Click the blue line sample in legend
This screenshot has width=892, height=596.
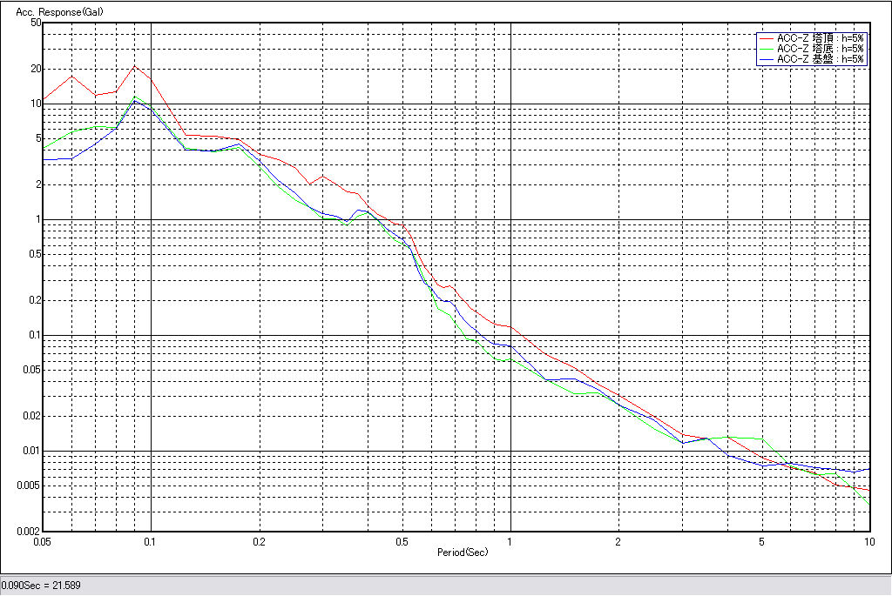click(x=766, y=59)
